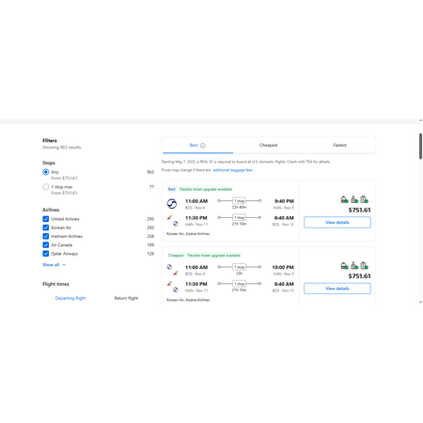Click the checked bag icon in first flight card
Viewport: 423px width, 423px height.
click(364, 199)
